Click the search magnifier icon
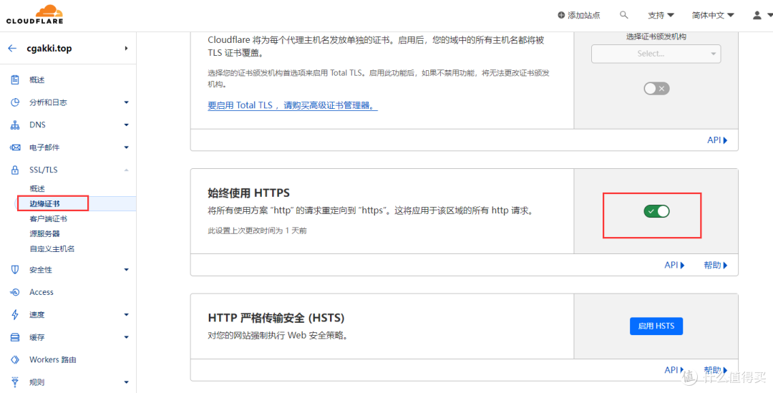Image resolution: width=773 pixels, height=393 pixels. 624,15
